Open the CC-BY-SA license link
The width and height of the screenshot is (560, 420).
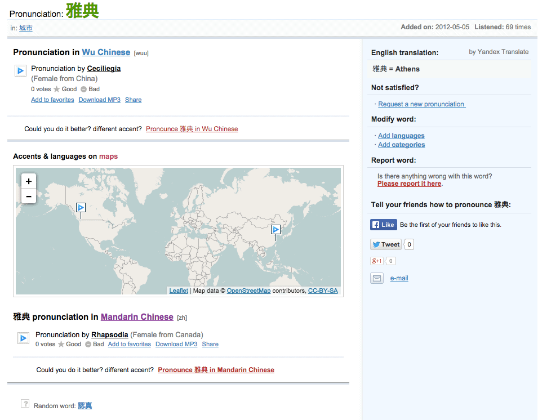323,291
